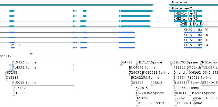This screenshot has height=107, width=218.
Task: Select the 323892 feature
Action: (137, 83)
